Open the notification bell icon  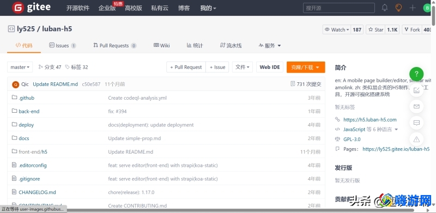coord(385,8)
